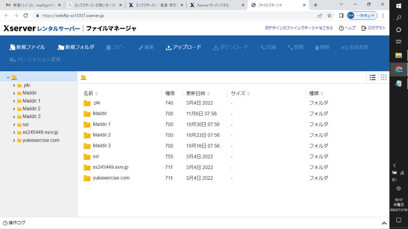This screenshot has width=408, height=229.
Task: Bookmark this page with the star icon
Action: tap(329, 16)
